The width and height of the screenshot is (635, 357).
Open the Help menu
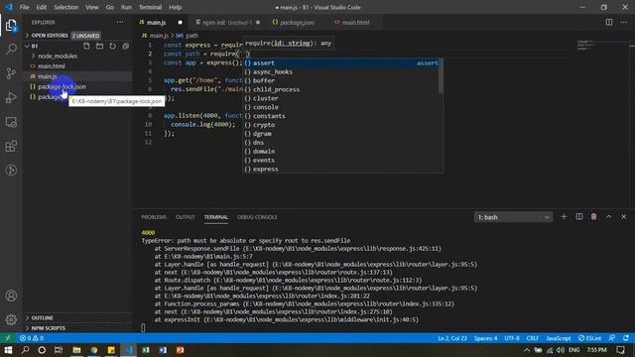coord(175,7)
